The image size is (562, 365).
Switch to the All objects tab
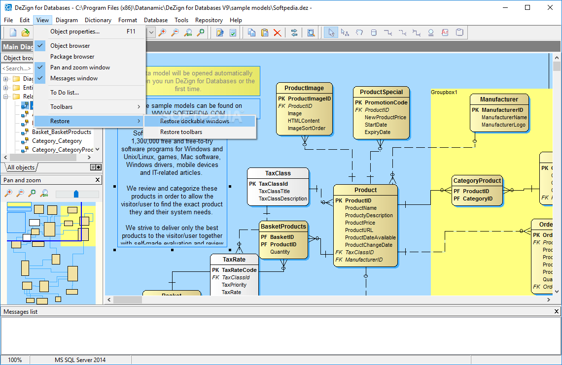coord(21,167)
